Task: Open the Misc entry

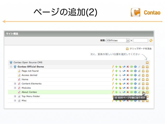Action: (x=24, y=100)
